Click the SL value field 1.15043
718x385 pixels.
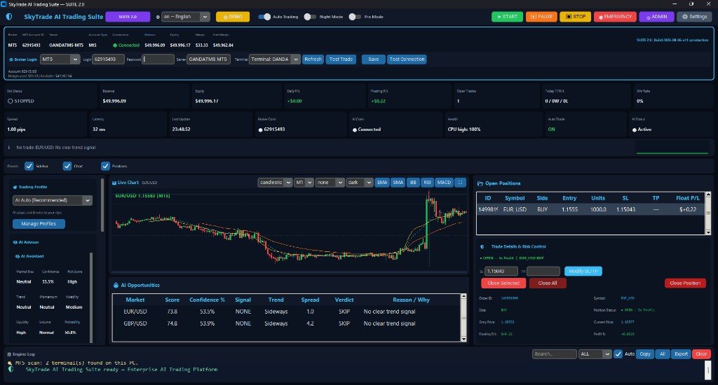[x=501, y=271]
